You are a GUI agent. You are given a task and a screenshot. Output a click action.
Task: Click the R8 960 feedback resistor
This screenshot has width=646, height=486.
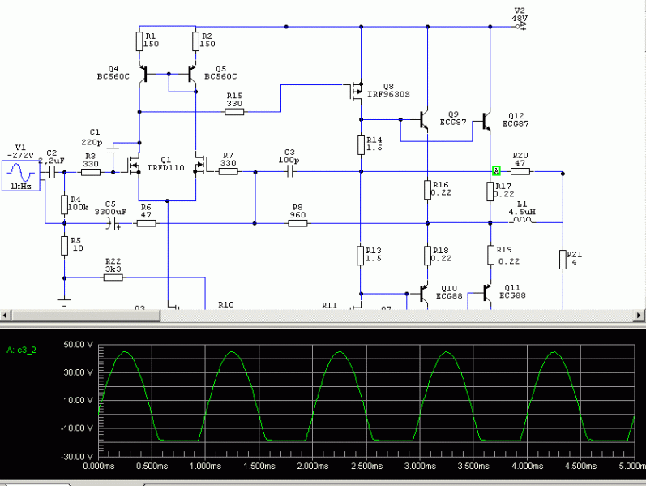pos(297,221)
